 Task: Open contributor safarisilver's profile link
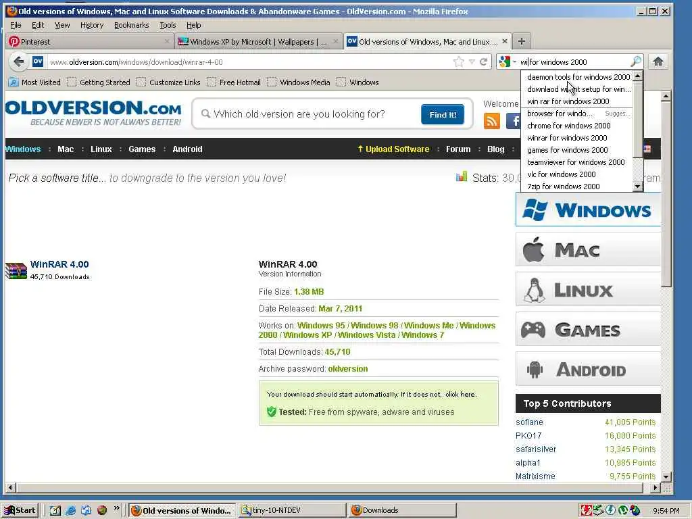tap(536, 449)
